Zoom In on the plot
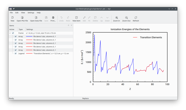 [117, 18]
